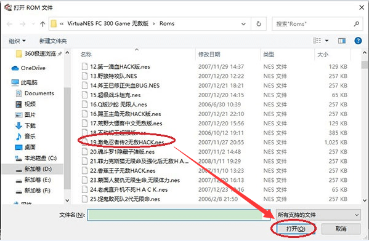Select file 15.超级战斗坦克.nes
This screenshot has width=369, height=241.
click(x=115, y=95)
